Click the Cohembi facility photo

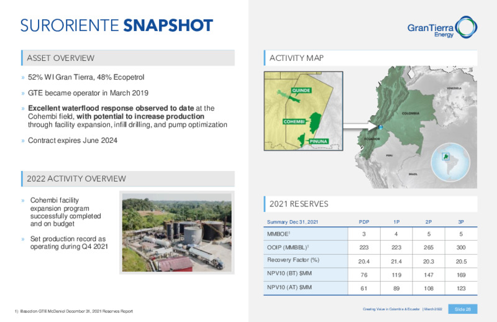pyautogui.click(x=177, y=232)
